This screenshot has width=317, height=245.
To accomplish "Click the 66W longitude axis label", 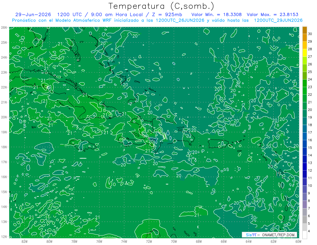I will [x=224, y=241].
